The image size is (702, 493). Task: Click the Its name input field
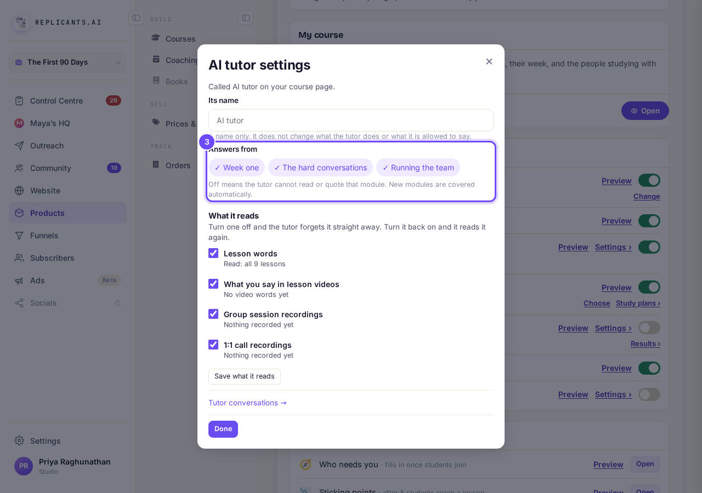tap(351, 121)
